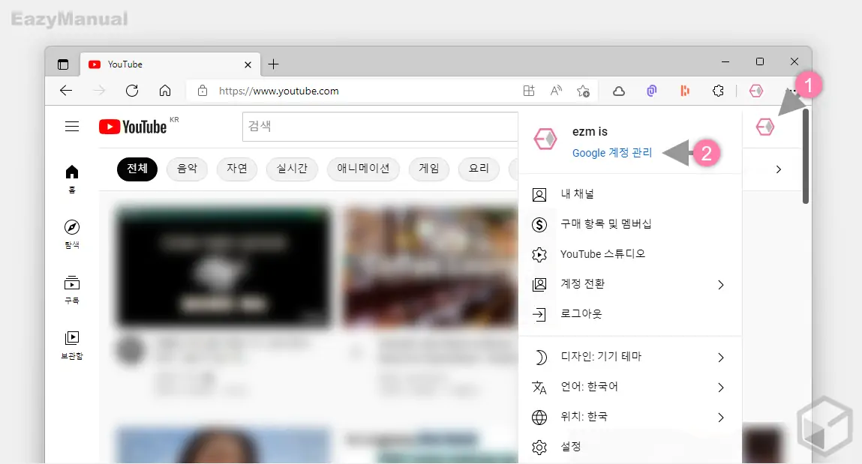Select the 게임 filter chip
862x464 pixels.
click(x=429, y=169)
